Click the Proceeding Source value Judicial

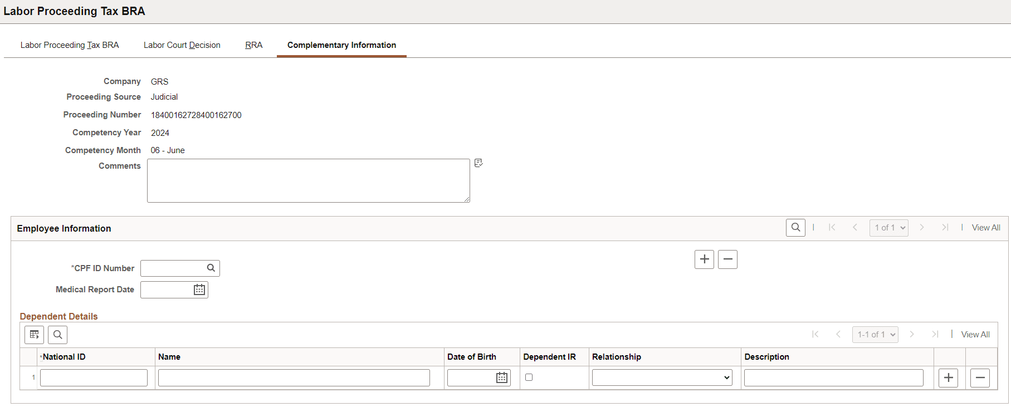[164, 97]
